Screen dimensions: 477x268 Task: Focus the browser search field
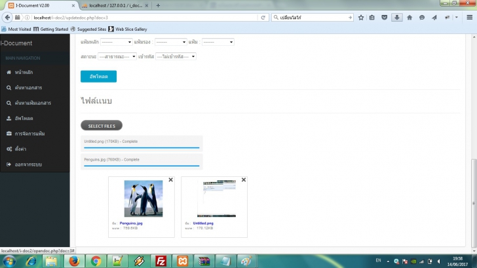pos(313,18)
